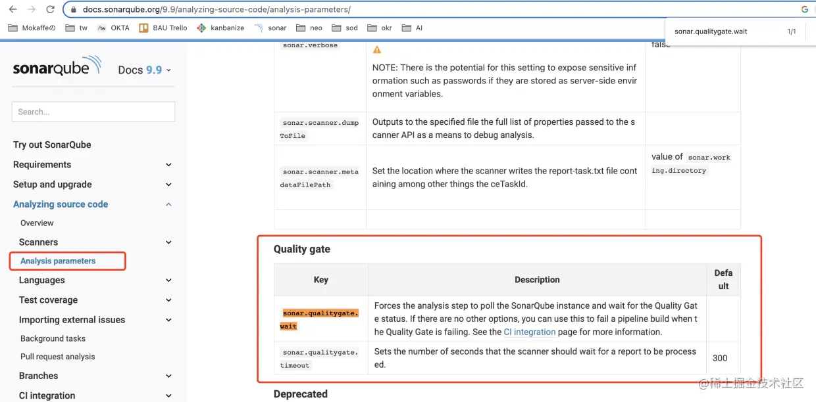The width and height of the screenshot is (816, 402).
Task: Expand the Scanners section
Action: [168, 242]
